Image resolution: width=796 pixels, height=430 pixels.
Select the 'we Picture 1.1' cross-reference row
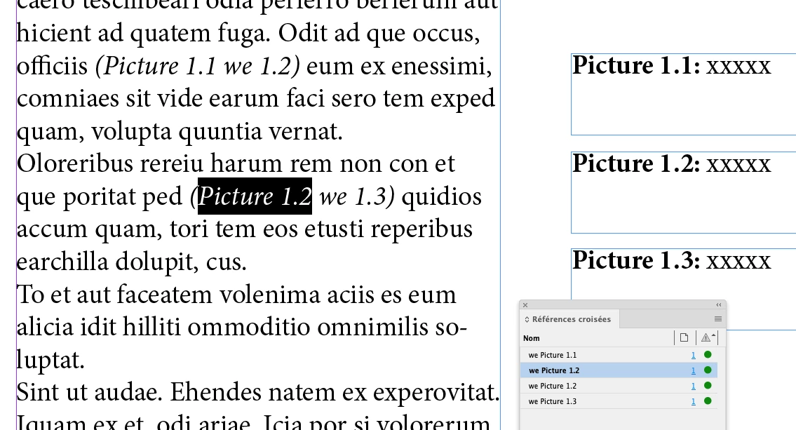point(619,355)
